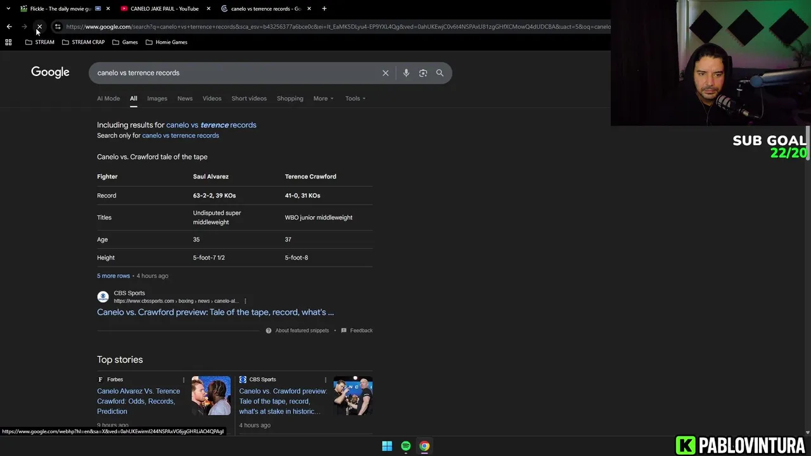Switch to AI Mode results

(x=108, y=99)
